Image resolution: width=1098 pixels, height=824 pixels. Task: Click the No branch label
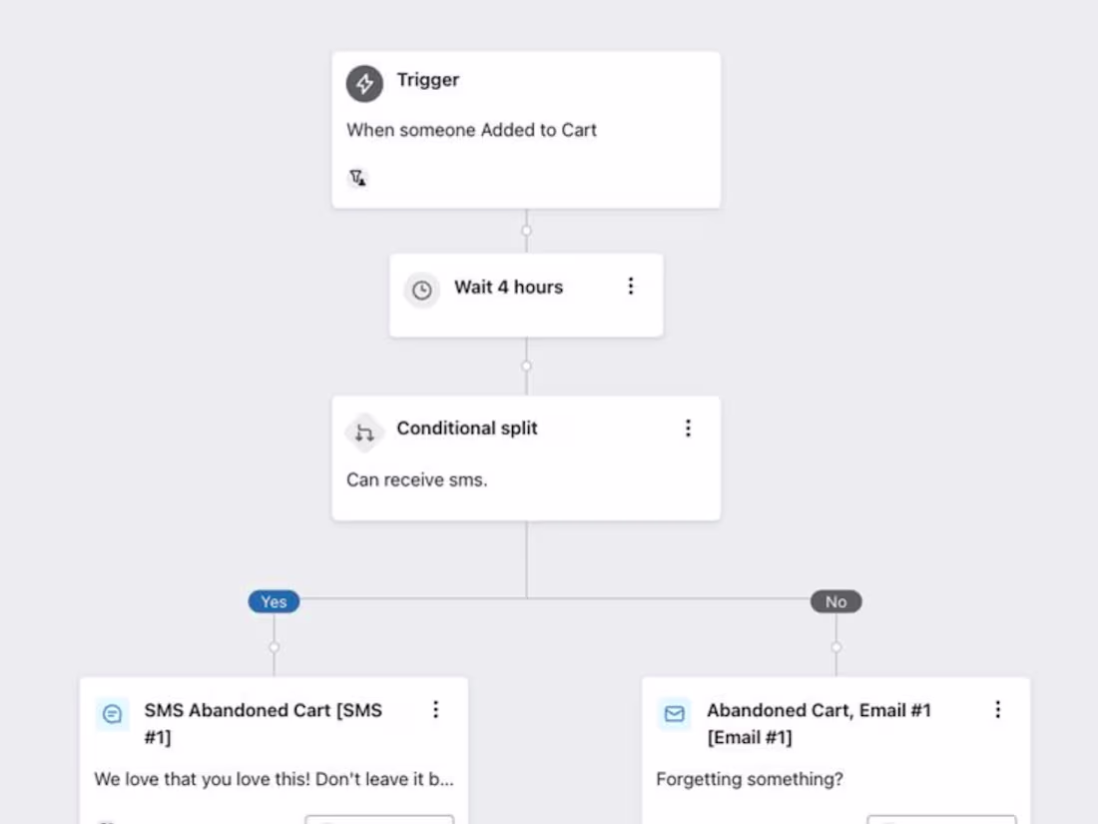point(836,602)
